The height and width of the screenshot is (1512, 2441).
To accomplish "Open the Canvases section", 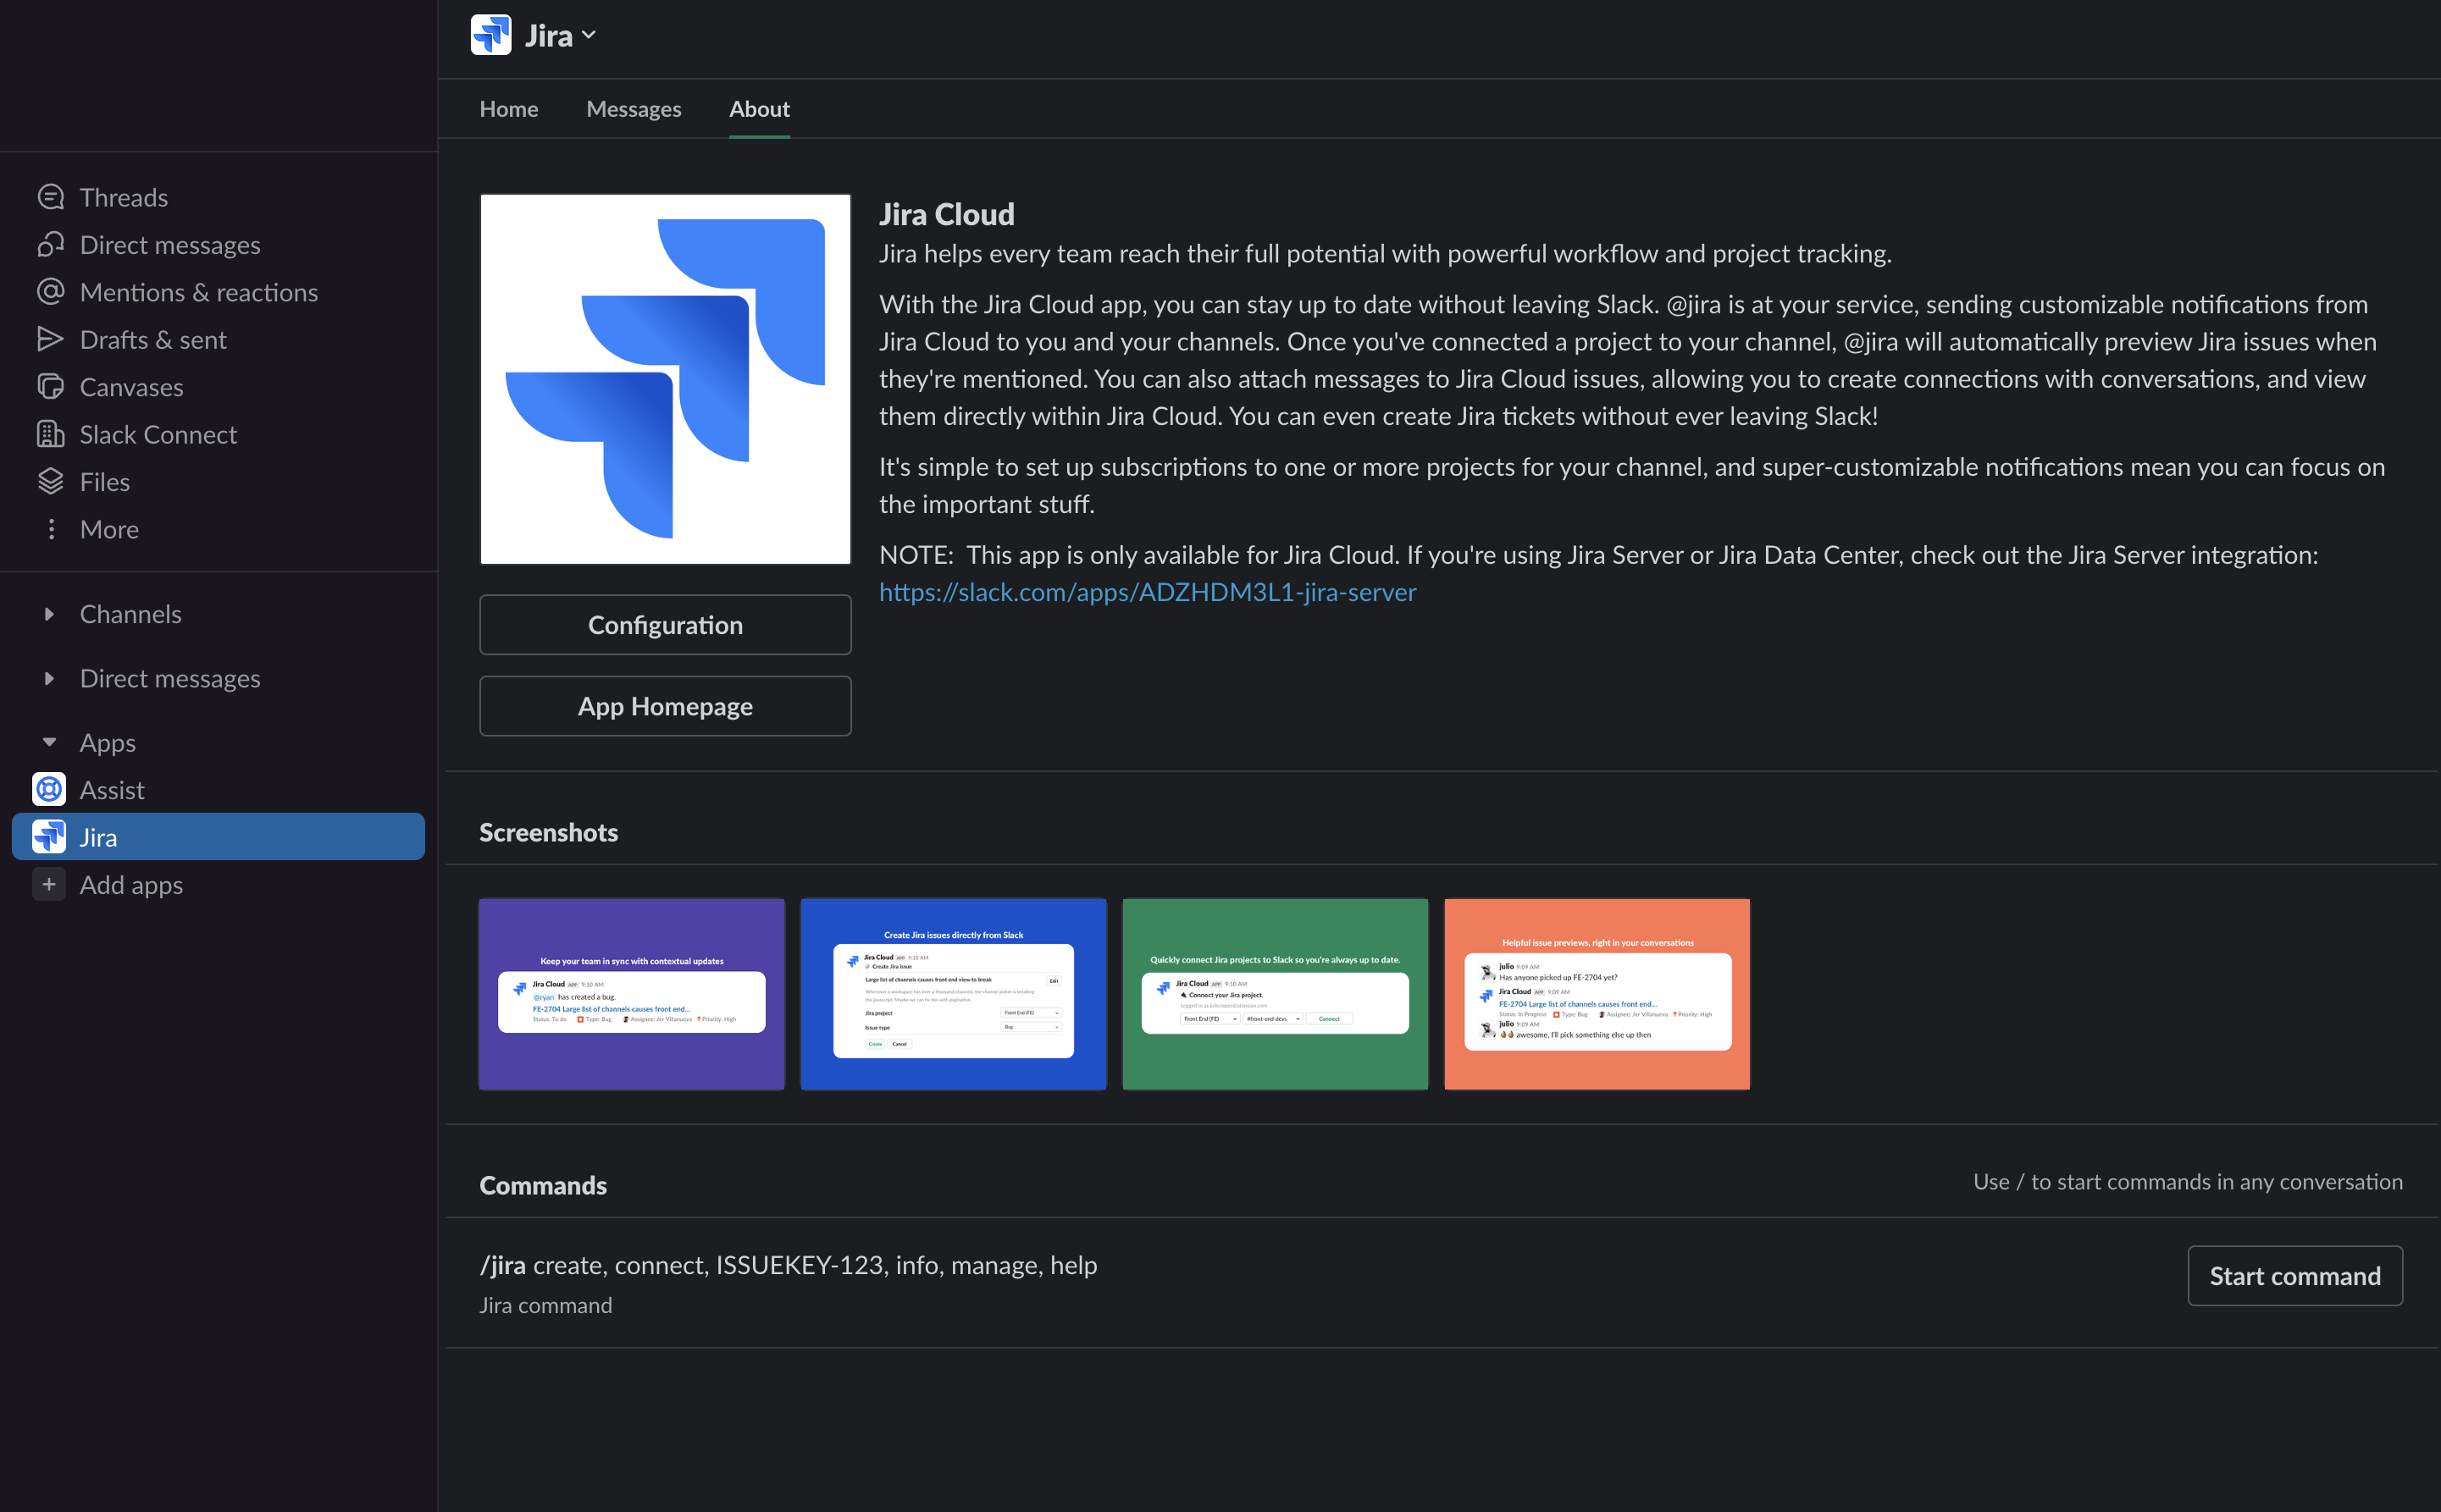I will [x=131, y=387].
